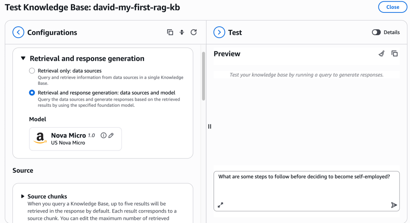Screen dimensions: 410x223
Task: Clear the preview with broom icon
Action: (x=382, y=54)
